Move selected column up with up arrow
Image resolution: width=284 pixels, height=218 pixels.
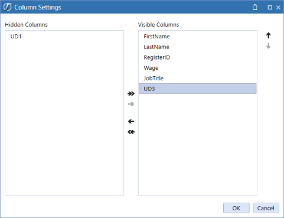[268, 35]
